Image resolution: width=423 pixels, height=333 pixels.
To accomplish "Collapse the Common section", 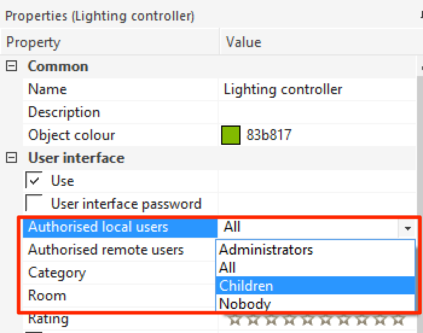I will (x=11, y=66).
